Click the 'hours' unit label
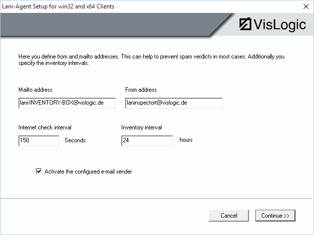The image size is (314, 235). [186, 140]
